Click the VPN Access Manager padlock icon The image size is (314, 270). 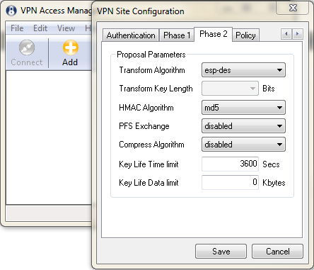(11, 11)
